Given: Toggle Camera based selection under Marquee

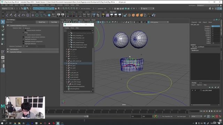Looking at the screenshot, I should pyautogui.click(x=25, y=30).
